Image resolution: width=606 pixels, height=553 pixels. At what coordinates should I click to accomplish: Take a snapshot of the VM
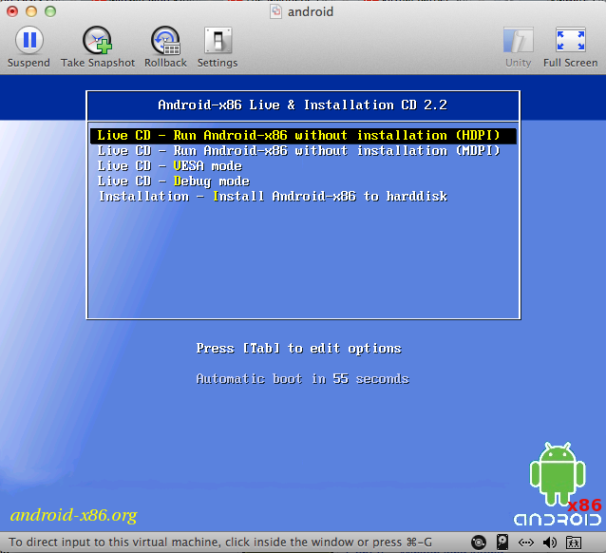click(98, 47)
